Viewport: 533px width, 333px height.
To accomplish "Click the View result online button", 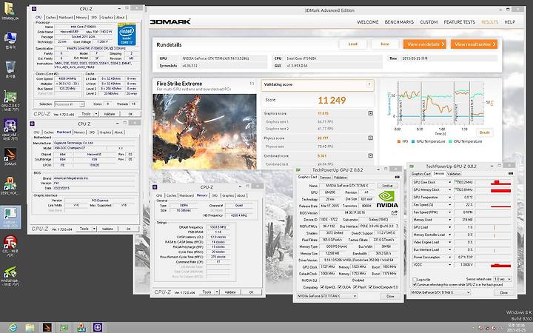I will pos(474,44).
